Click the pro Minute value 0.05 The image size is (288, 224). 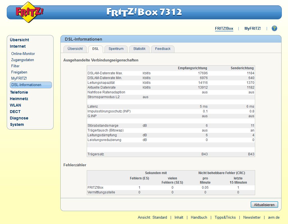coord(205,188)
